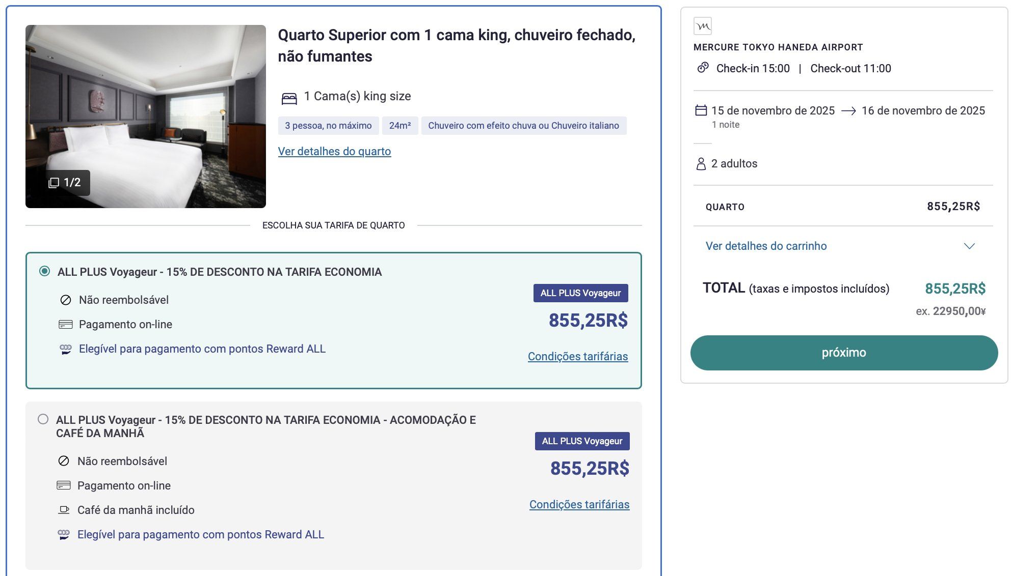Click the king bed icon
The height and width of the screenshot is (576, 1012).
[289, 98]
